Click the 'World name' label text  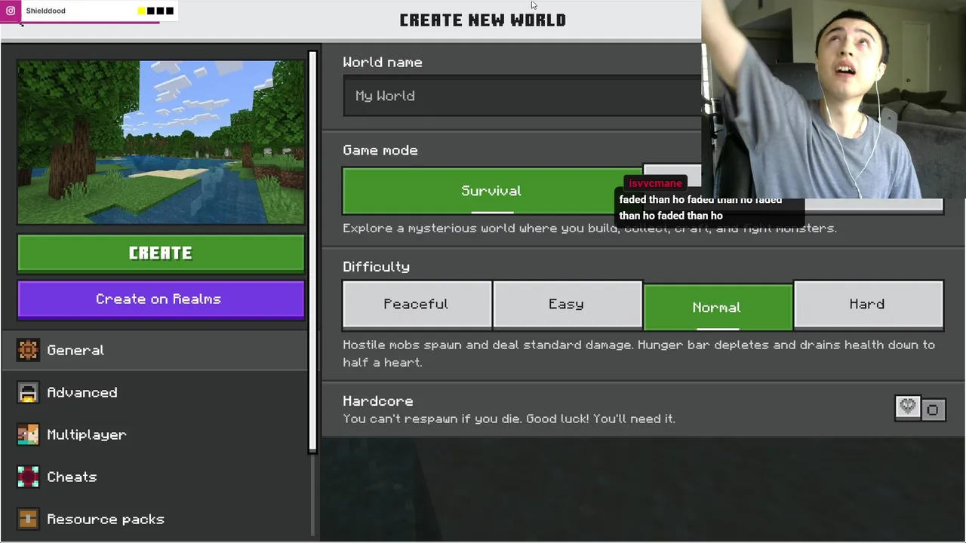[383, 63]
